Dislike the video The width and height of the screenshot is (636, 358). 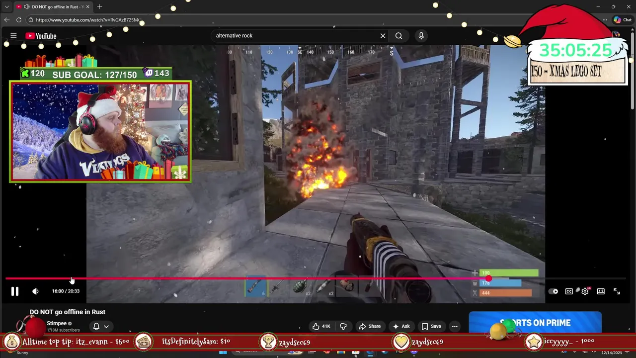[x=343, y=327]
